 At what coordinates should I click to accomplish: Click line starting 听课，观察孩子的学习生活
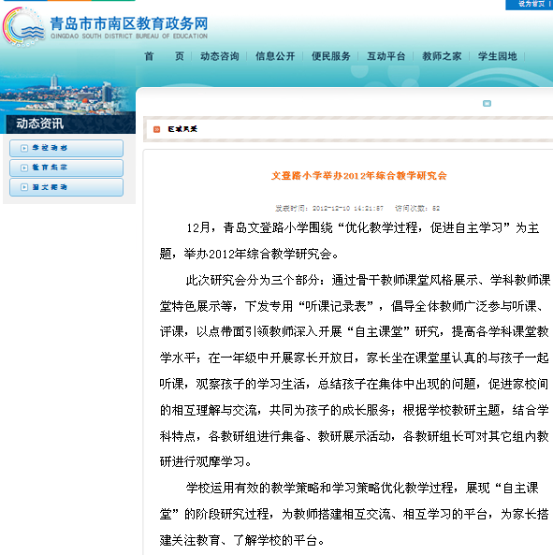tap(354, 384)
